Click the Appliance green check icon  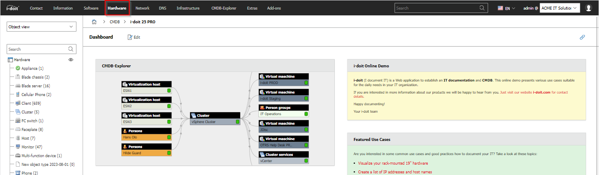click(x=18, y=69)
